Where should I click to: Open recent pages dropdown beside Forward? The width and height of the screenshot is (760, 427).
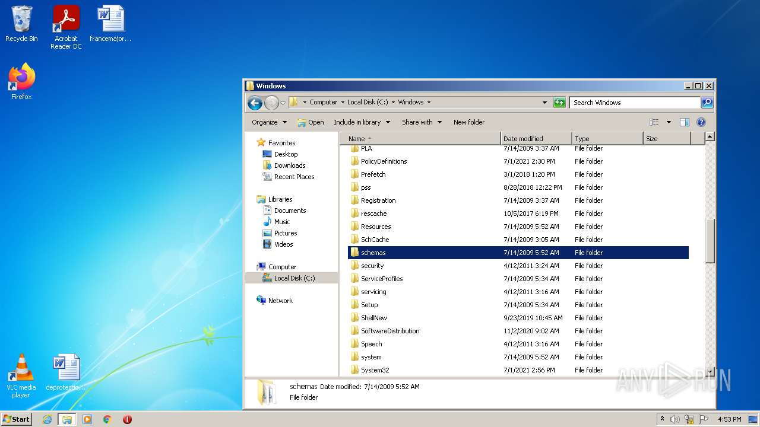(x=283, y=103)
